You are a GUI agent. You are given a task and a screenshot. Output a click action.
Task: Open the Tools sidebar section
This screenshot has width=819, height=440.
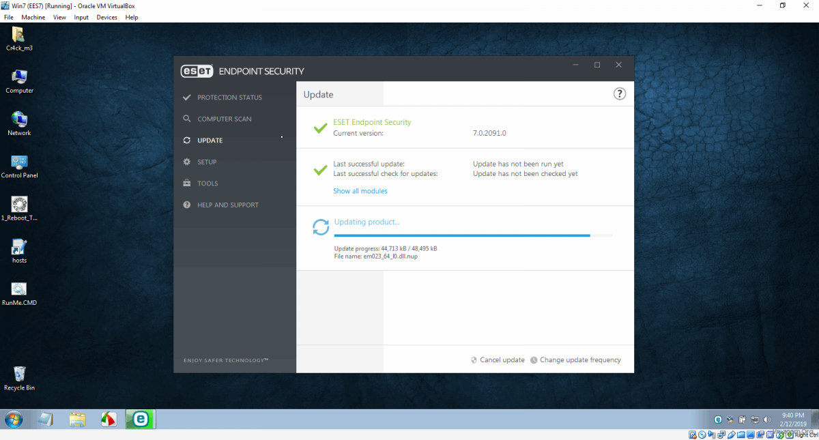207,184
